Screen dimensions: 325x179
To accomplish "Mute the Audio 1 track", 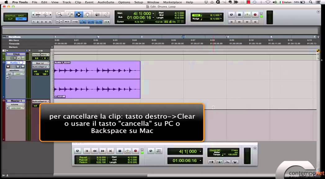I will [23, 67].
